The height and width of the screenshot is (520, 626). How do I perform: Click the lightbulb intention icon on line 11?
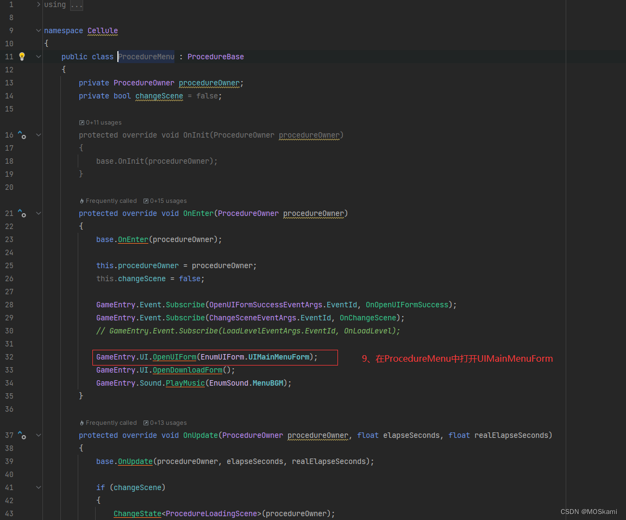[x=22, y=56]
